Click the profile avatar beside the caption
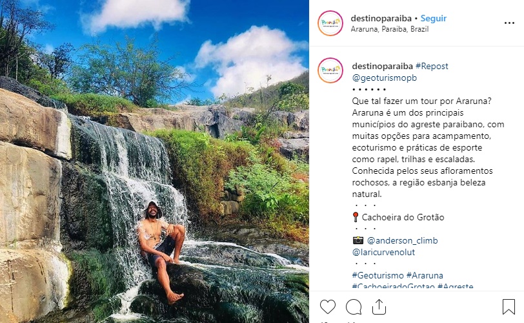The width and height of the screenshot is (524, 323). pyautogui.click(x=330, y=70)
